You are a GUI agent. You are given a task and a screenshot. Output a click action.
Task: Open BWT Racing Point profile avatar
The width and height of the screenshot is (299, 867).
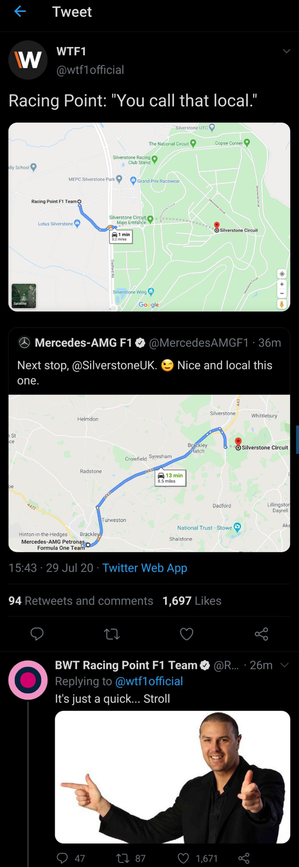coord(28,680)
